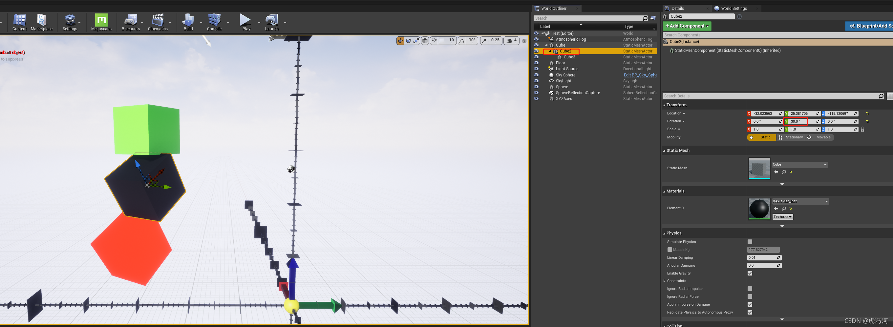The width and height of the screenshot is (893, 327).
Task: Open the Blueprints toolbar menu
Action: click(x=131, y=22)
